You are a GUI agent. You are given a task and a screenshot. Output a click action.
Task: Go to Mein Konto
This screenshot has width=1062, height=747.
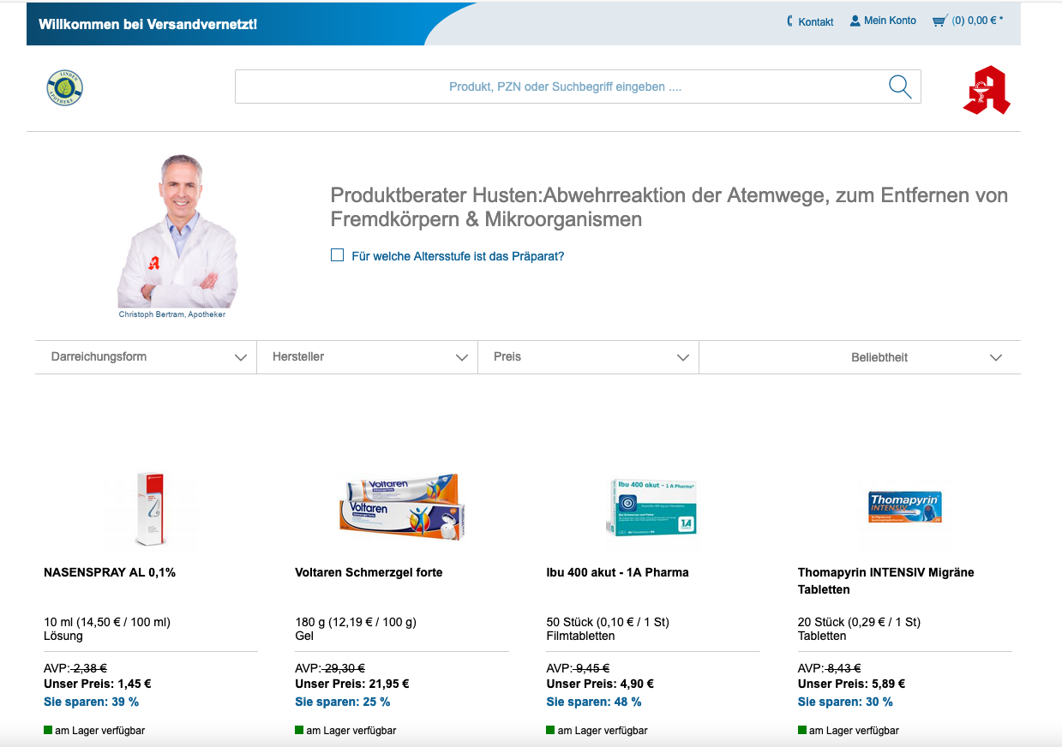[x=890, y=21]
